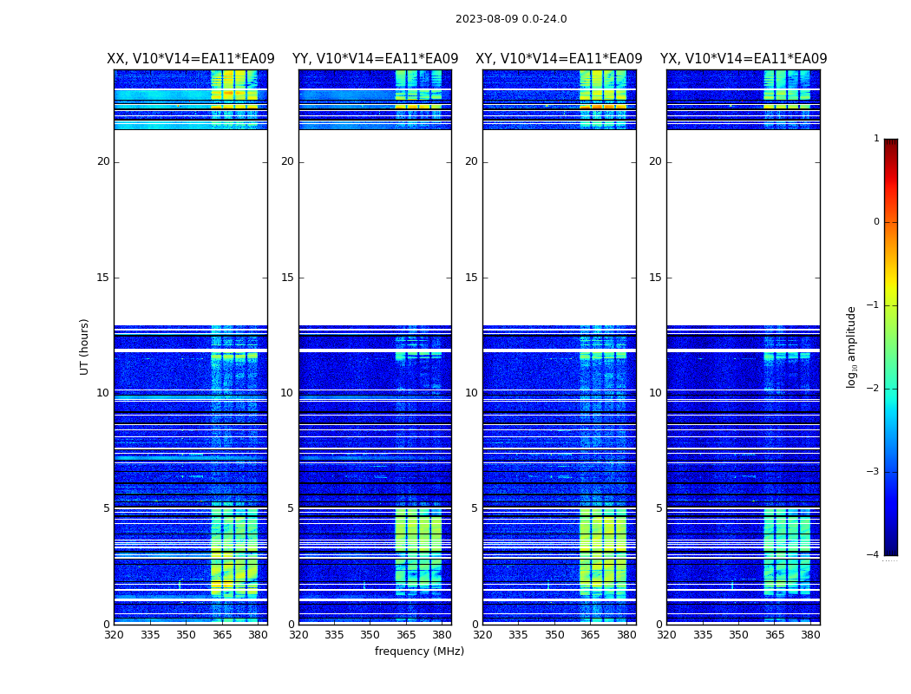Click the frequency (MHz) x-axis label
The height and width of the screenshot is (694, 911).
pos(419,651)
